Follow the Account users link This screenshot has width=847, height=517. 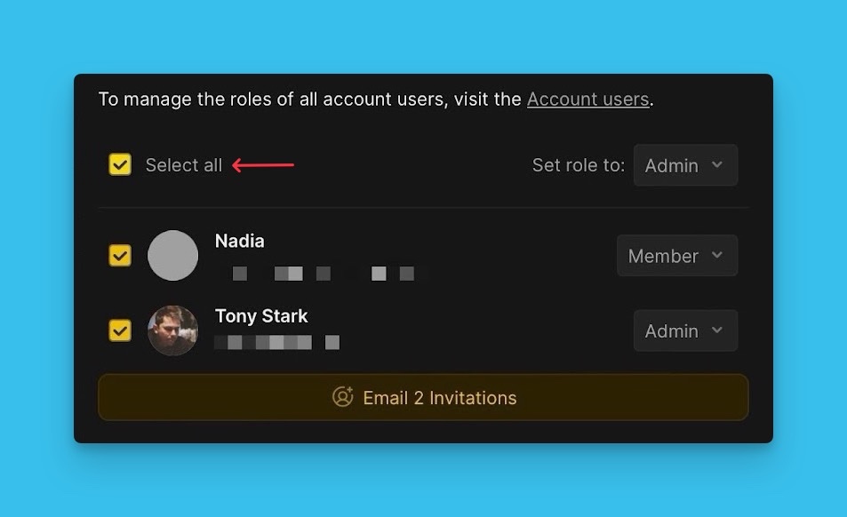(587, 99)
